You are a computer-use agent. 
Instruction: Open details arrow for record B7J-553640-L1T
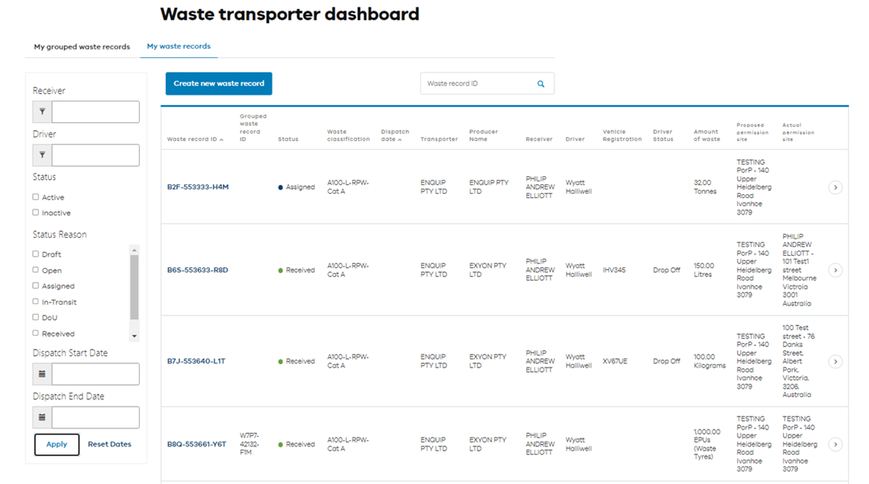[835, 361]
